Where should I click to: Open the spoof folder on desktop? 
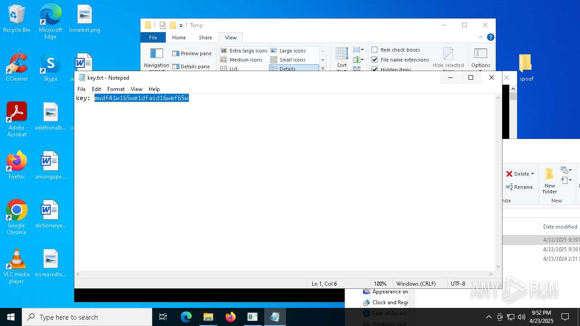[x=526, y=67]
